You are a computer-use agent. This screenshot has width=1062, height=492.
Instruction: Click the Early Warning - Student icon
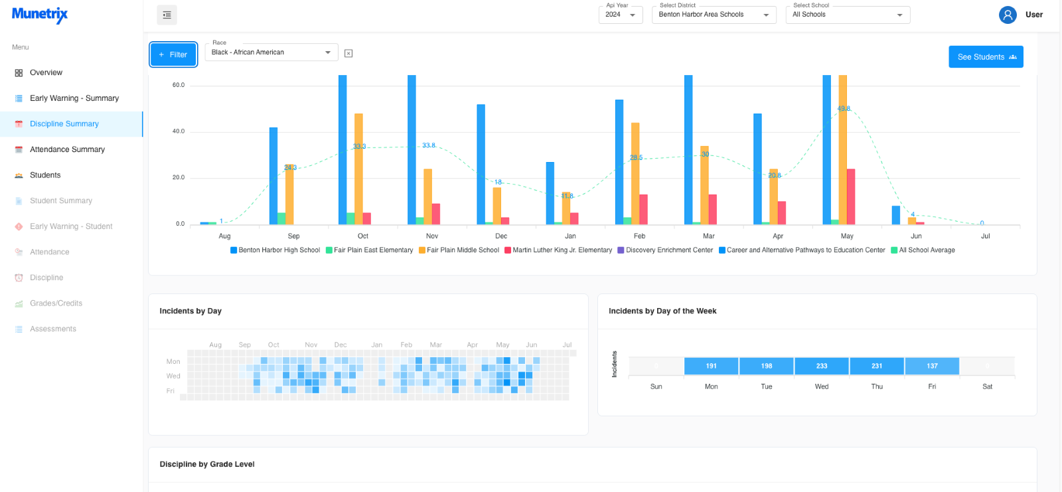(x=19, y=226)
